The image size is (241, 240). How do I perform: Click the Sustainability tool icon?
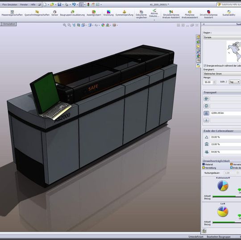229,12
